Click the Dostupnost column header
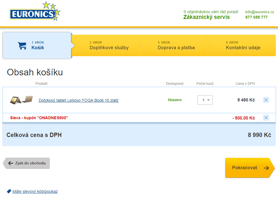The image size is (278, 198). click(x=175, y=83)
